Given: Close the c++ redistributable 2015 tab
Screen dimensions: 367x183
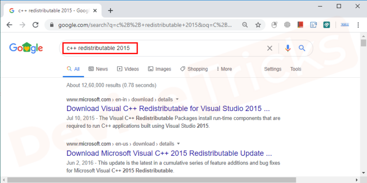Looking at the screenshot, I should (x=95, y=11).
